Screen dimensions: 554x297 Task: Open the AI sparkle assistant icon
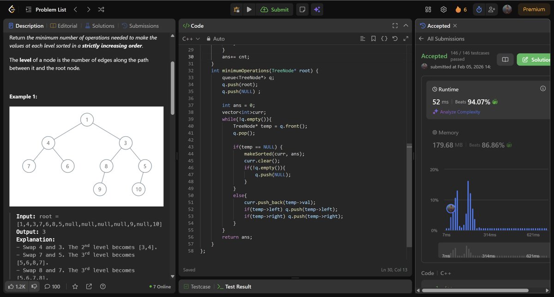[317, 9]
